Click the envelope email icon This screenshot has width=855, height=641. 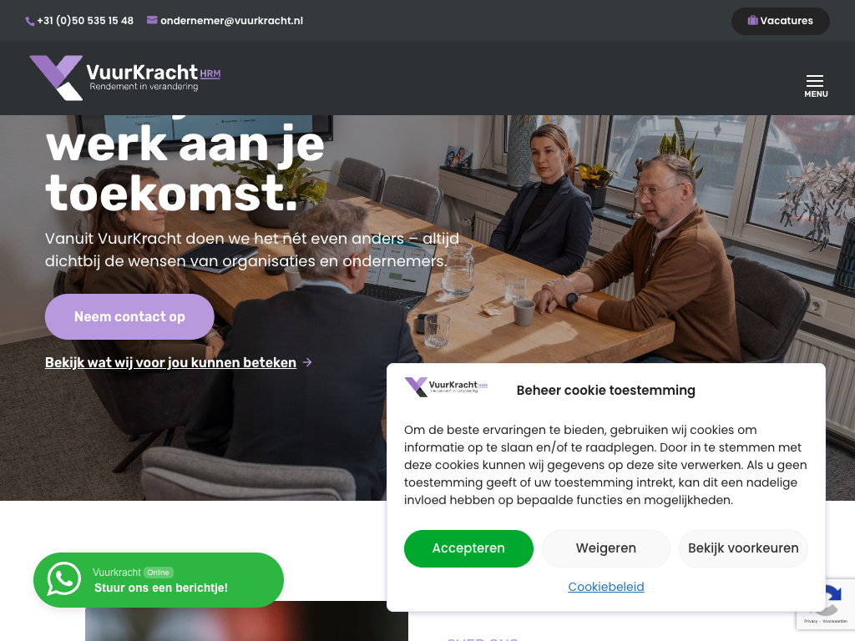pos(152,20)
